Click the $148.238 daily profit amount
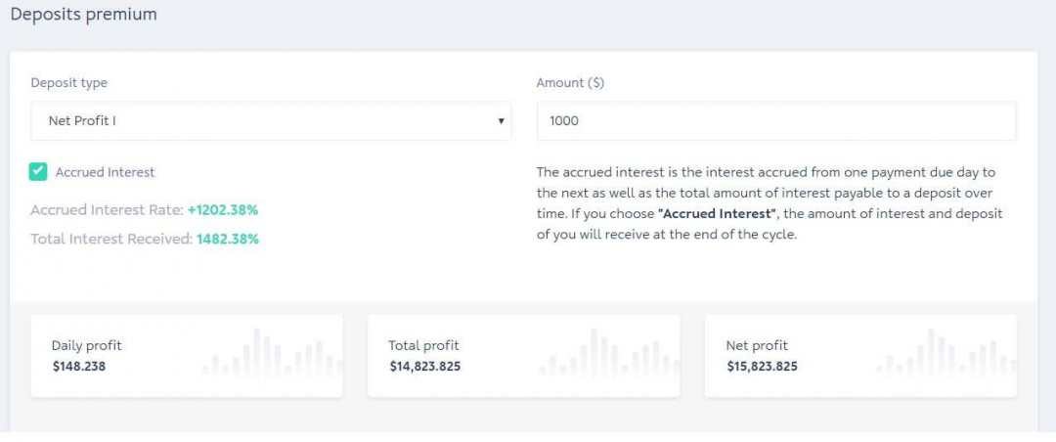 click(78, 367)
